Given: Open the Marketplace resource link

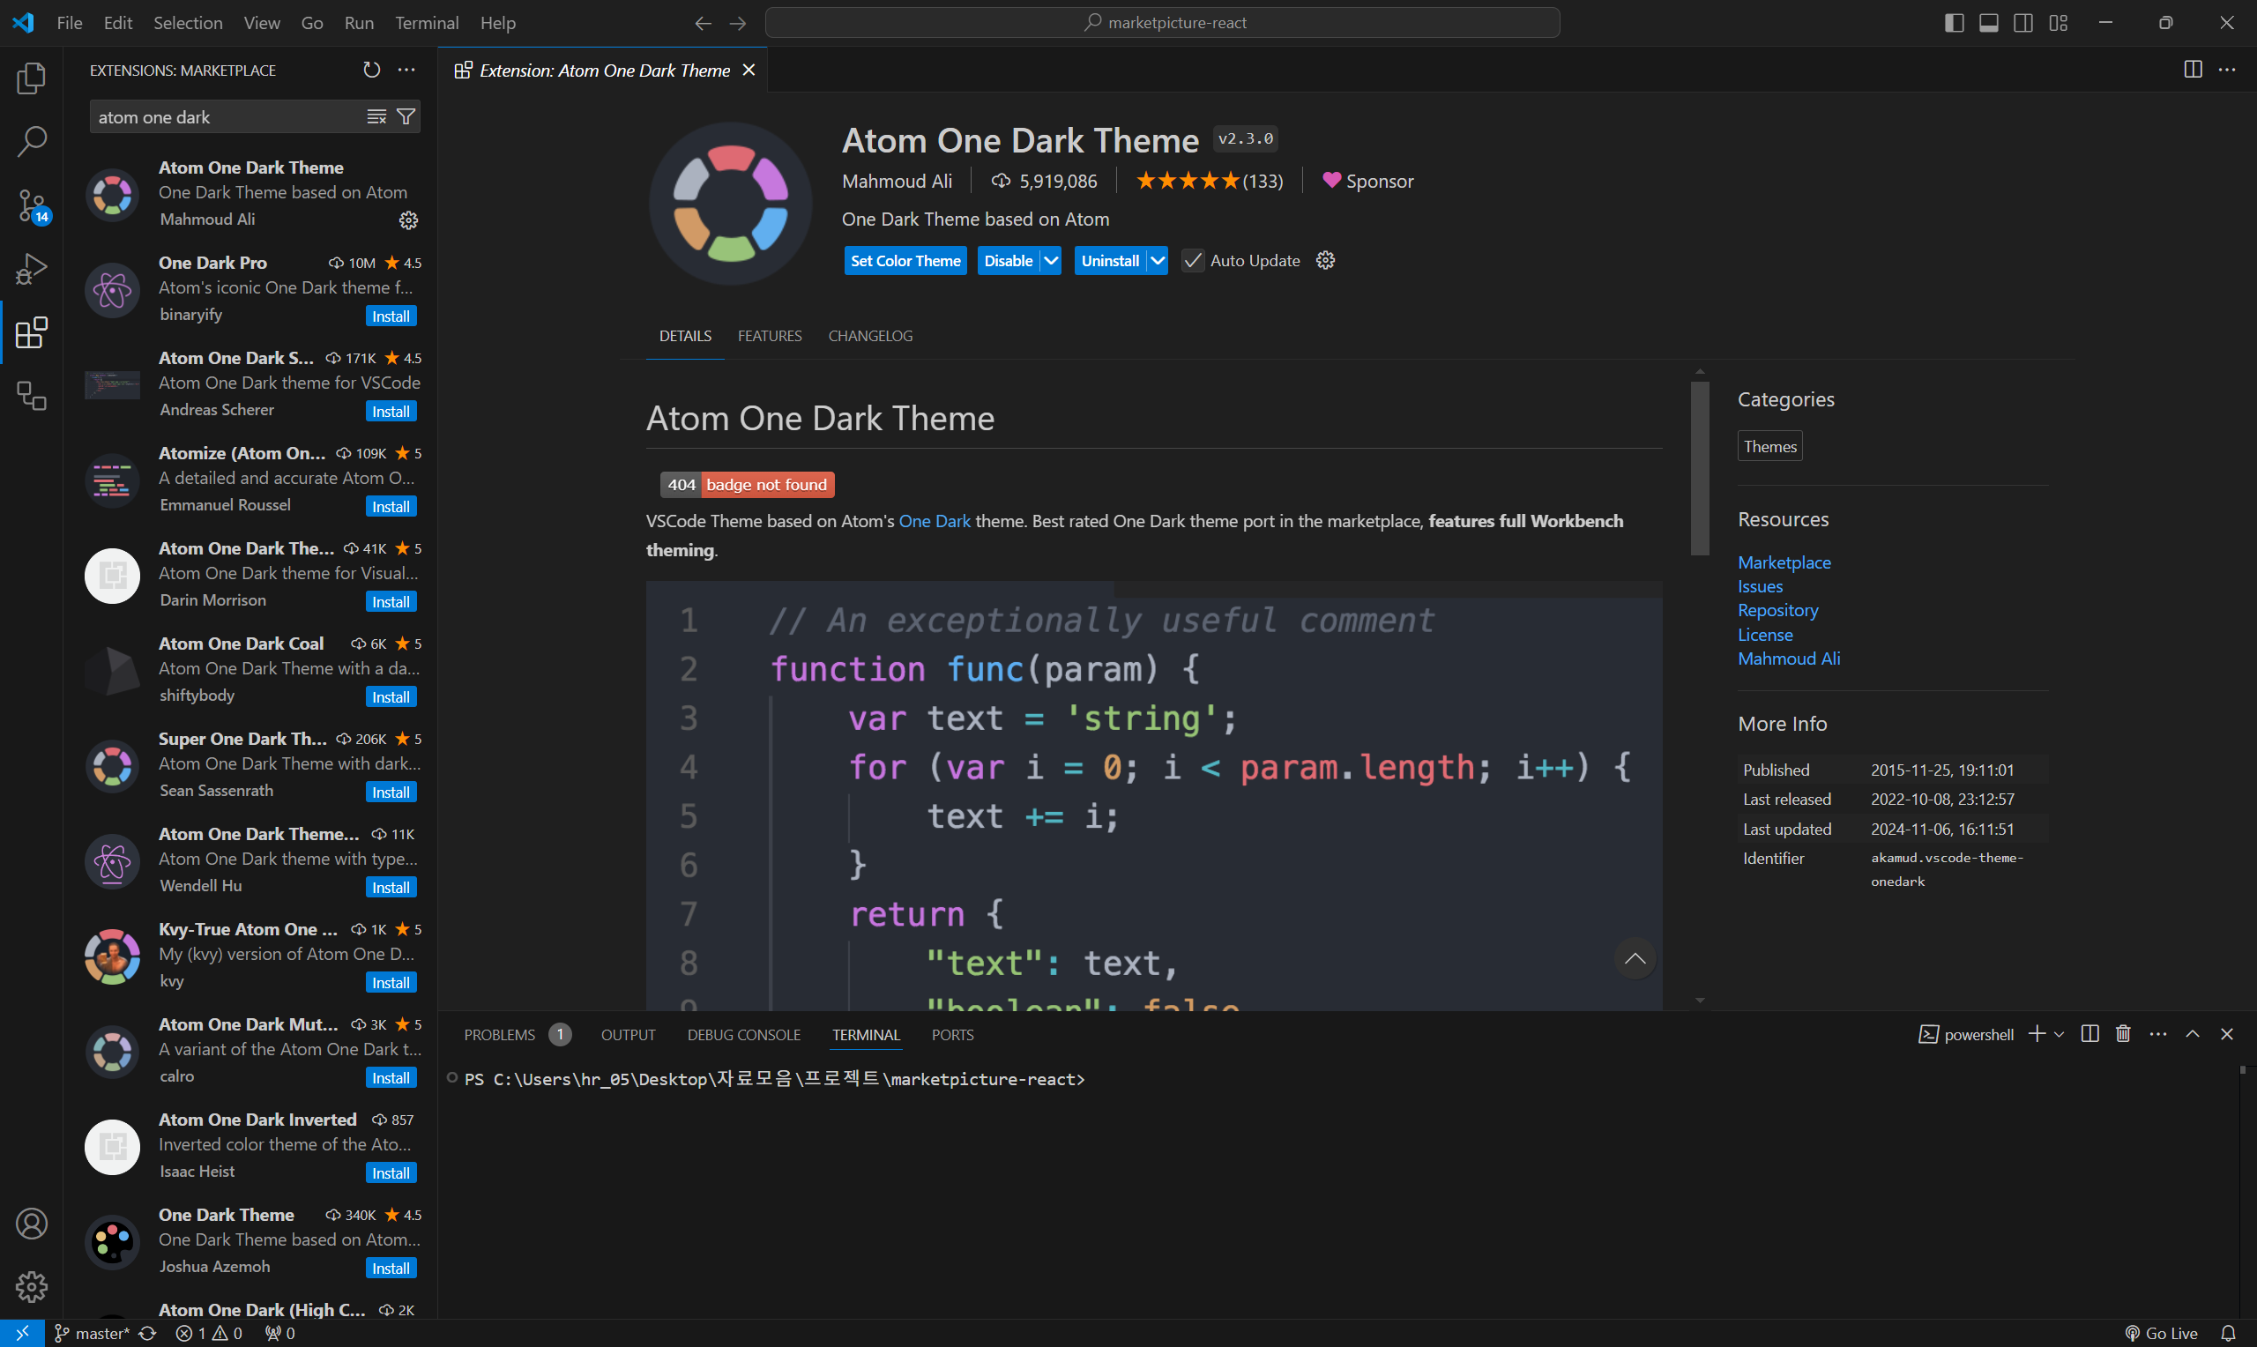Looking at the screenshot, I should pos(1784,562).
